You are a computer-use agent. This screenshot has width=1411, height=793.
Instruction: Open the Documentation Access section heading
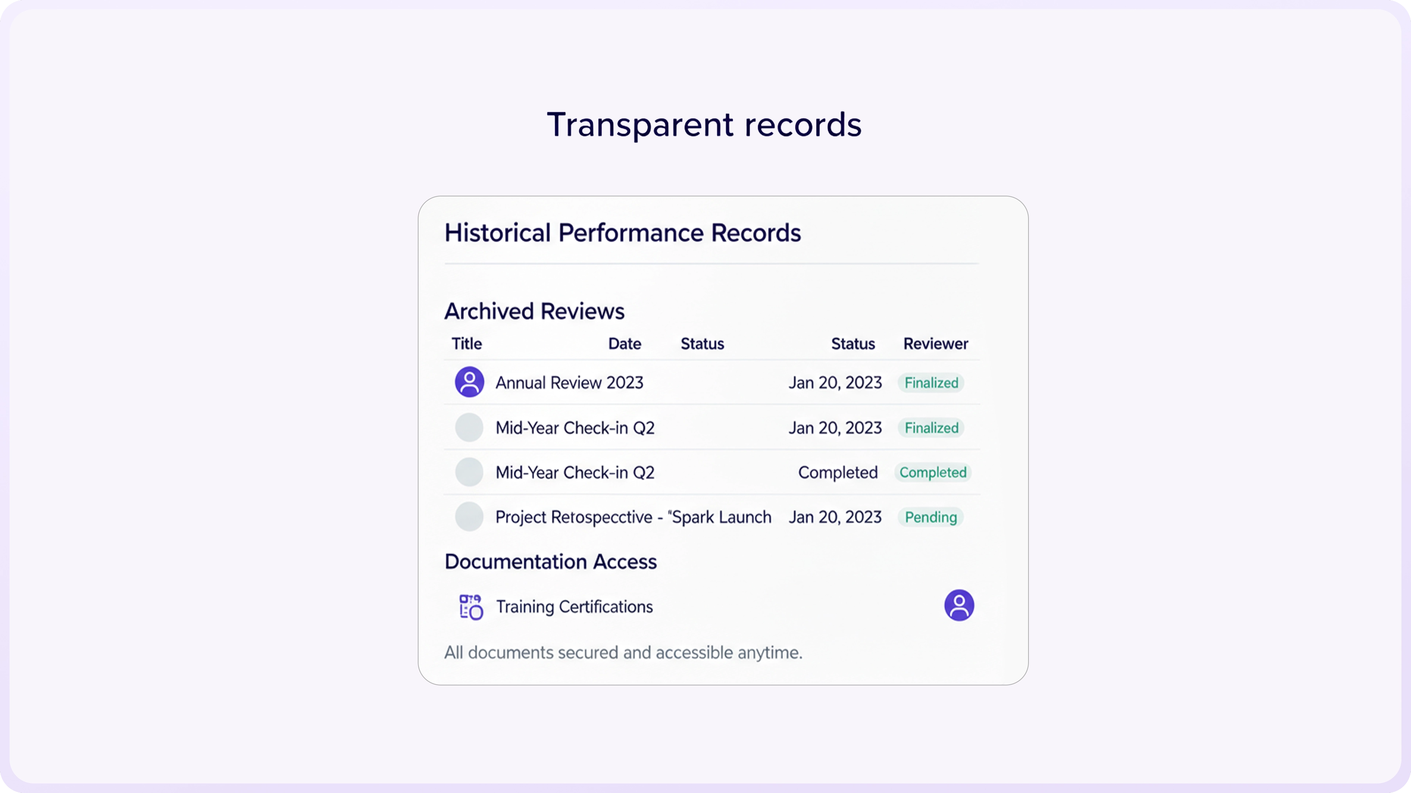(x=550, y=561)
